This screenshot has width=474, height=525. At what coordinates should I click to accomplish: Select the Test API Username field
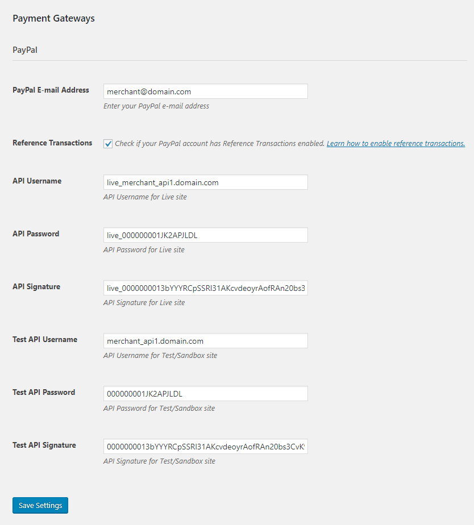[205, 341]
